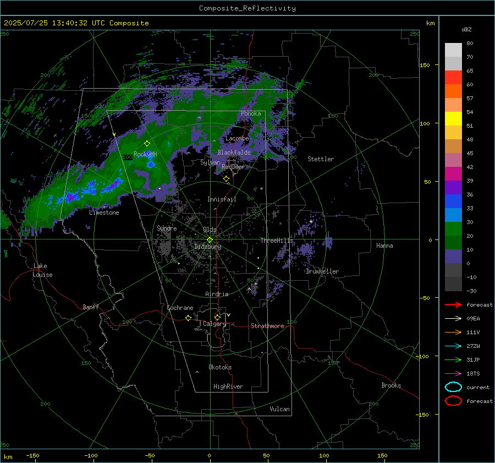The image size is (495, 463).
Task: Click the Strathmore label
Action: click(267, 326)
